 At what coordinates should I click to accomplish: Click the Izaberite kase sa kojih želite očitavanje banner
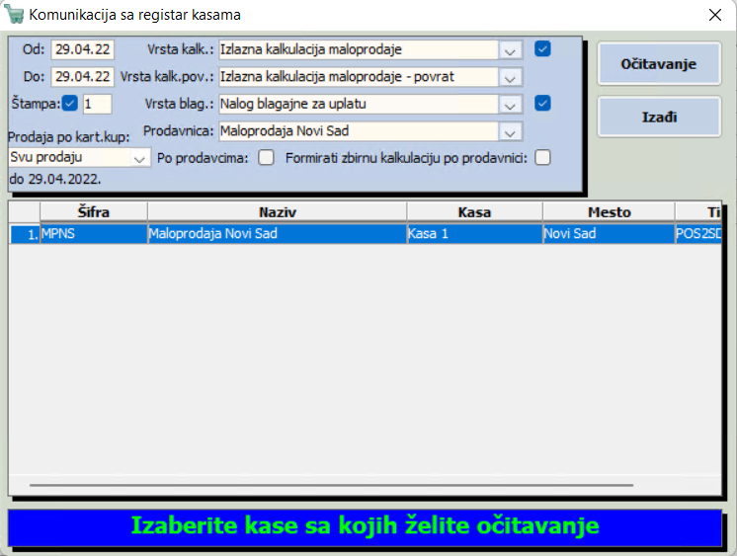[365, 526]
